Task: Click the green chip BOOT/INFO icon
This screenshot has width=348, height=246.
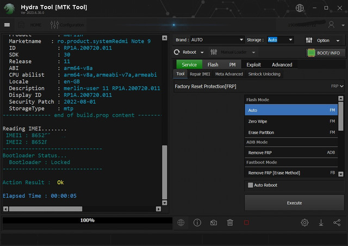Action: click(x=311, y=53)
